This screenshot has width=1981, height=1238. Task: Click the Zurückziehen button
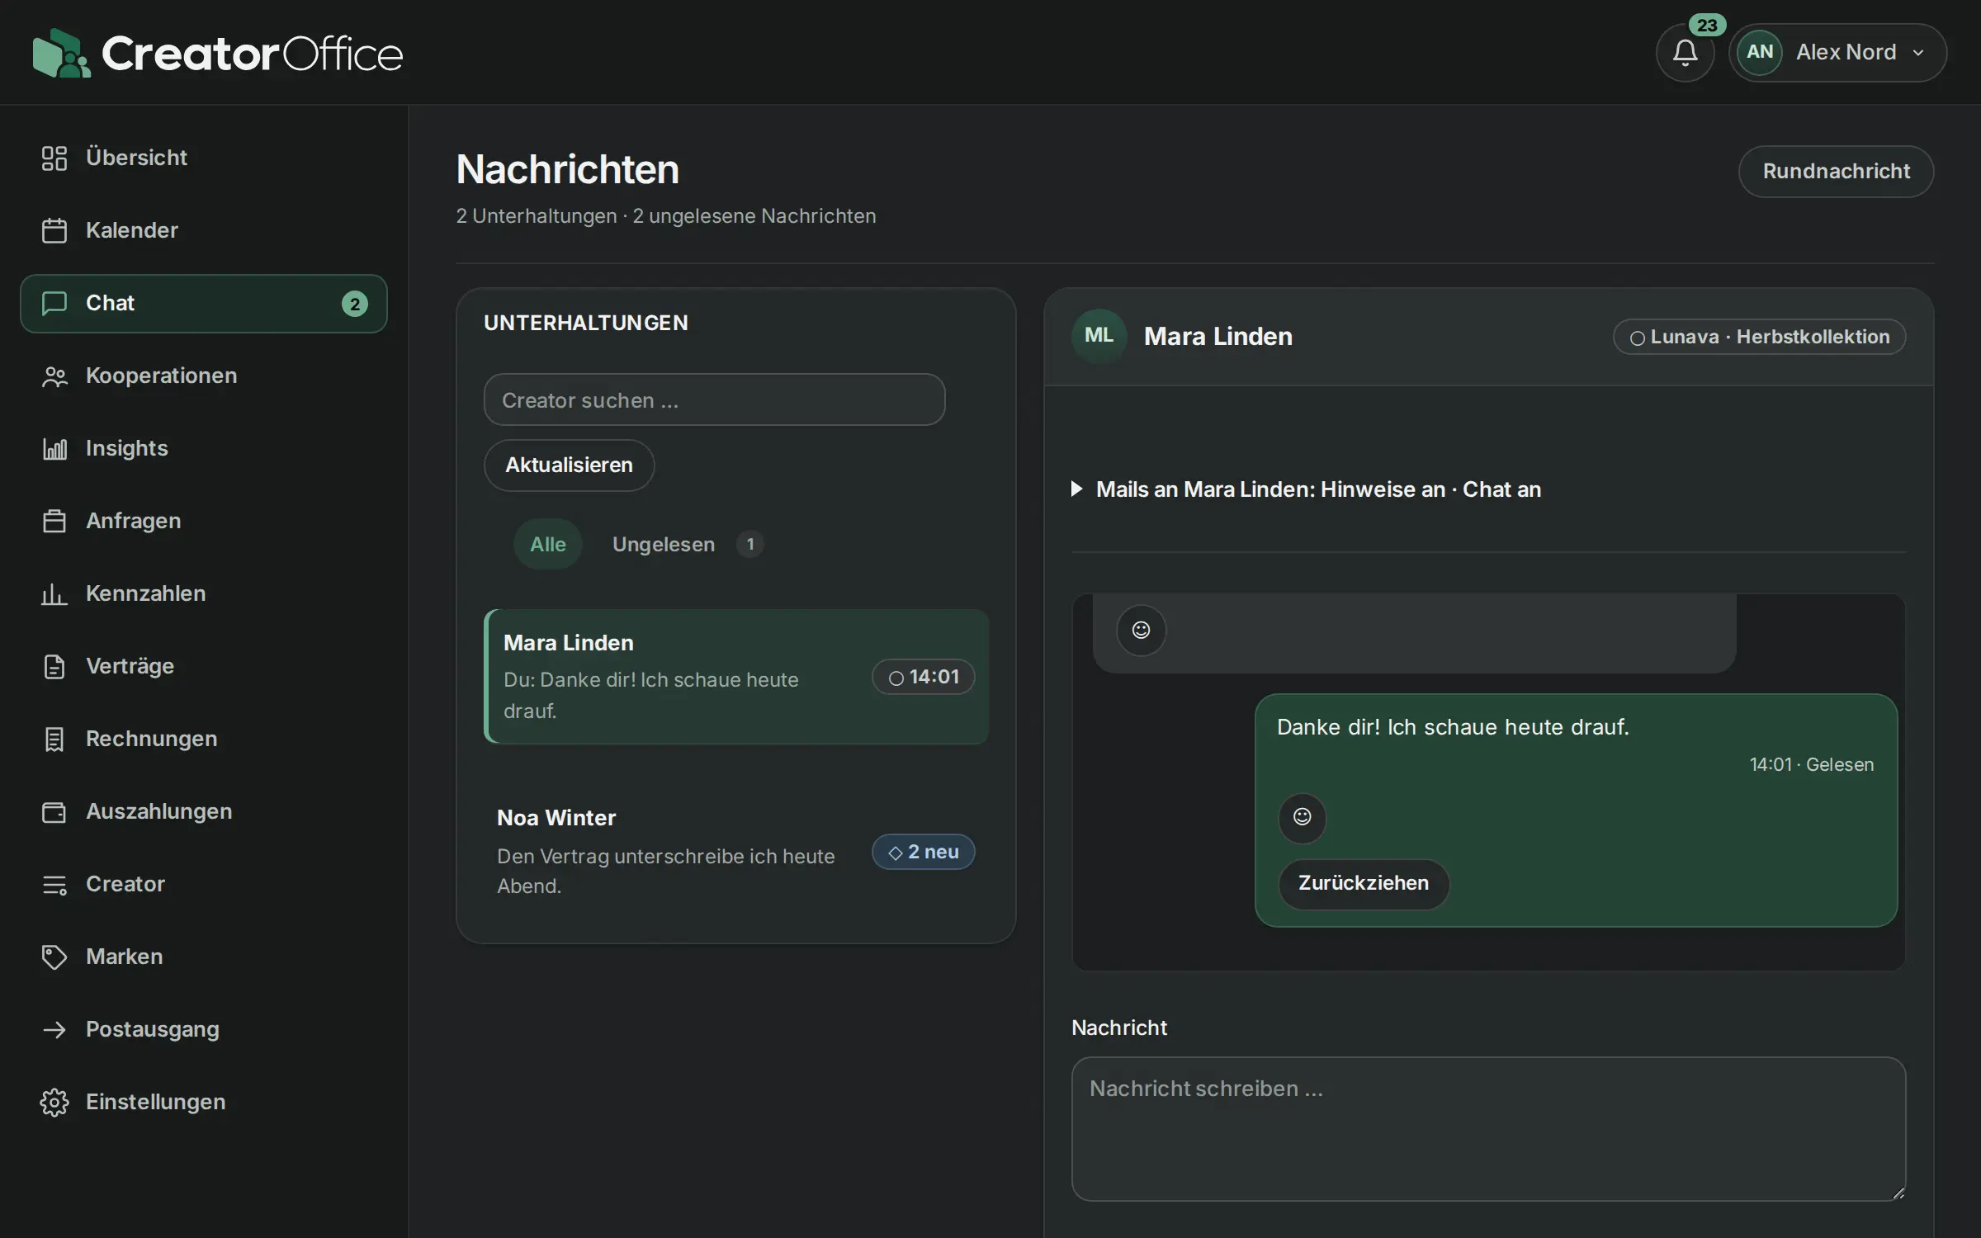pyautogui.click(x=1364, y=884)
